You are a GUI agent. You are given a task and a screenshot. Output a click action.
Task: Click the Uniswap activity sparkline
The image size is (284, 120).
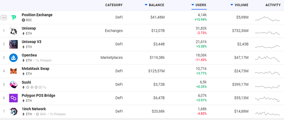pyautogui.click(x=267, y=33)
